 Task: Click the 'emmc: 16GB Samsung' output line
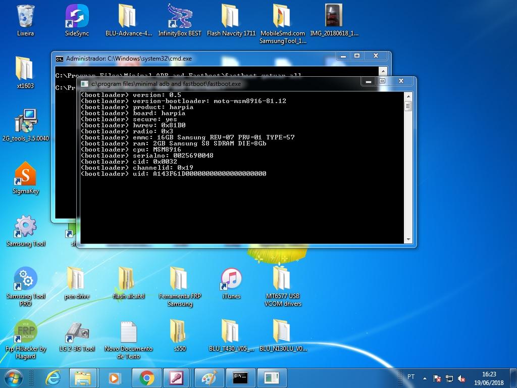pos(188,137)
